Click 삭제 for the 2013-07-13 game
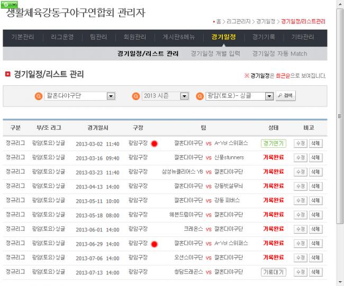 coord(315,272)
